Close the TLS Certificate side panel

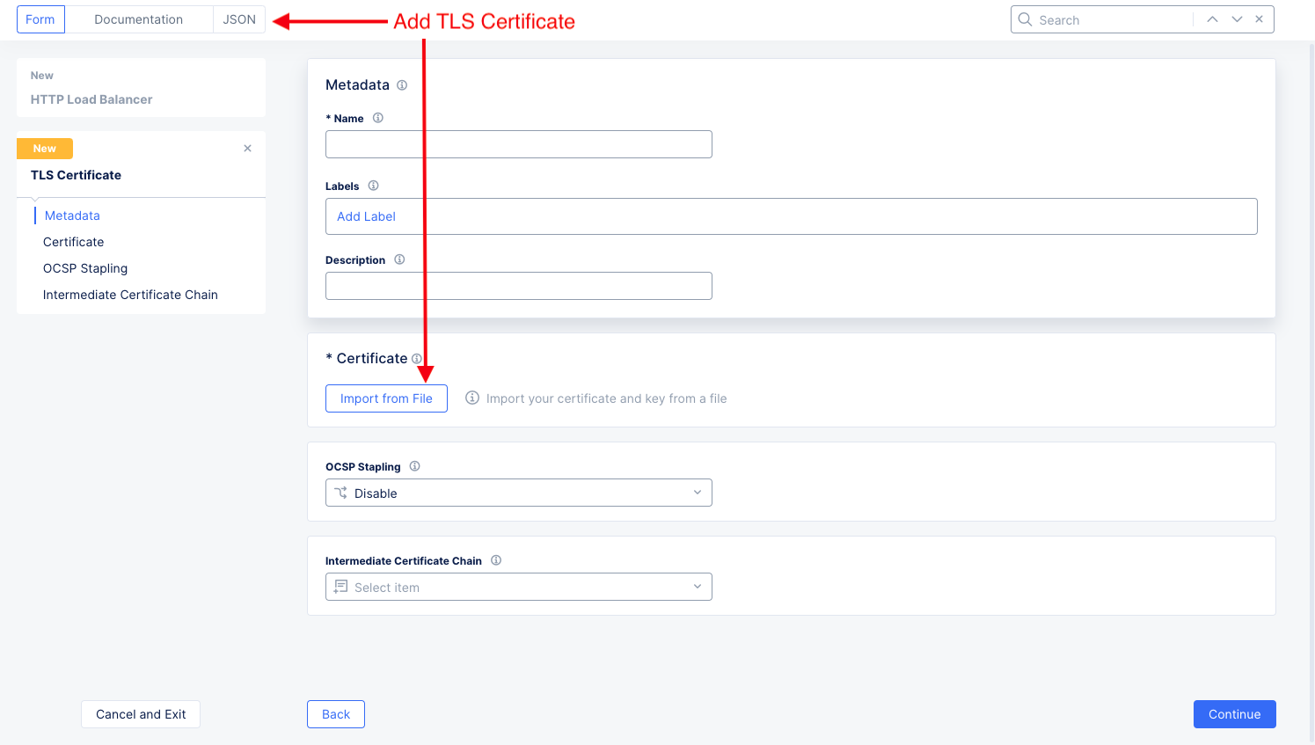[247, 148]
